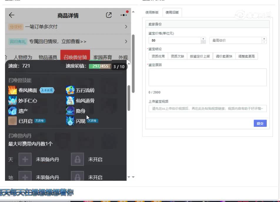Click the locked slot in the 地 row
Image resolution: width=280 pixels, height=202 pixels.
pos(77,176)
